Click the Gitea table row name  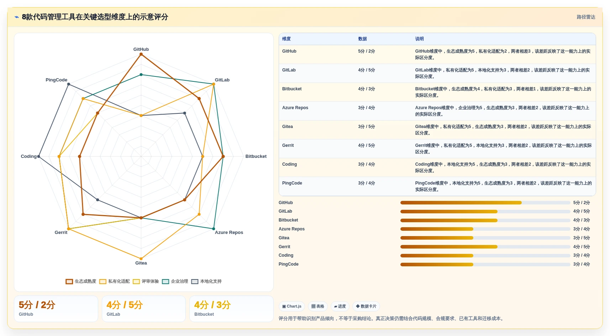coord(287,127)
